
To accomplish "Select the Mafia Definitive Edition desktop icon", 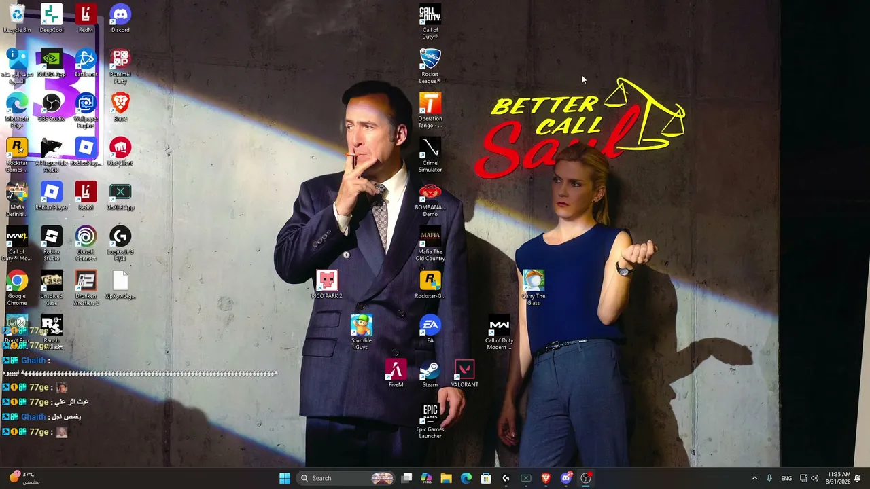I will (17, 200).
